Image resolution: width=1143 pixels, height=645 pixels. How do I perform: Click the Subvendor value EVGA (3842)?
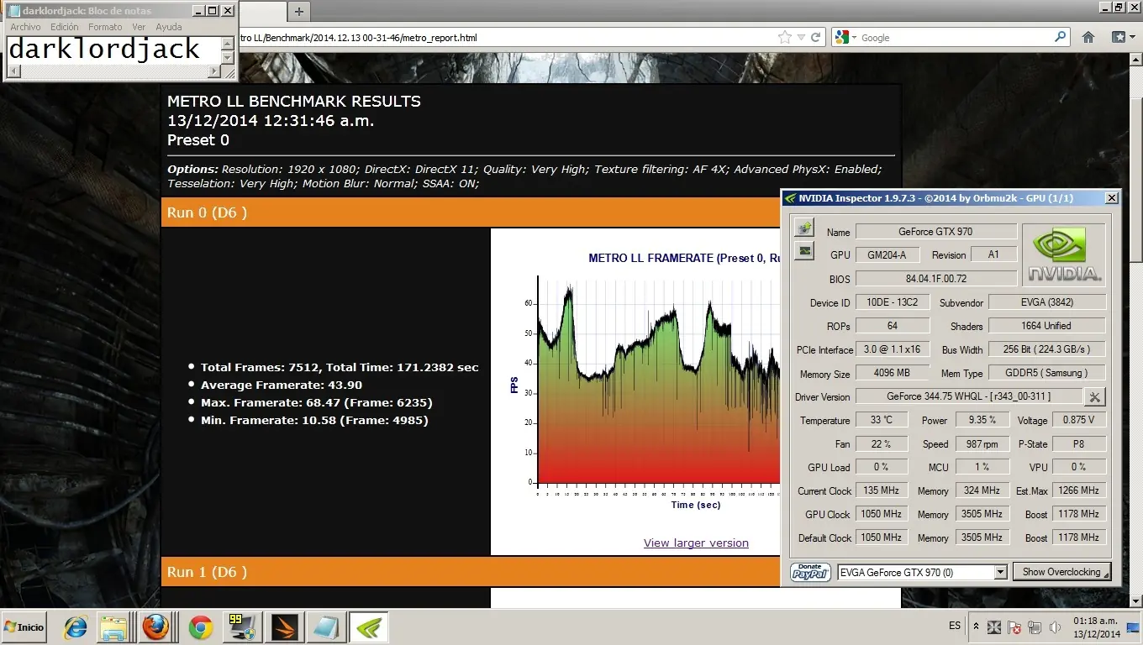tap(1047, 302)
